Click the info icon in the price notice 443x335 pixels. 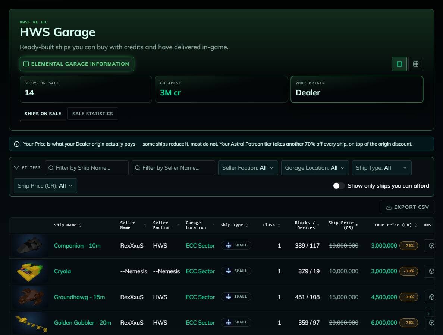[x=17, y=144]
